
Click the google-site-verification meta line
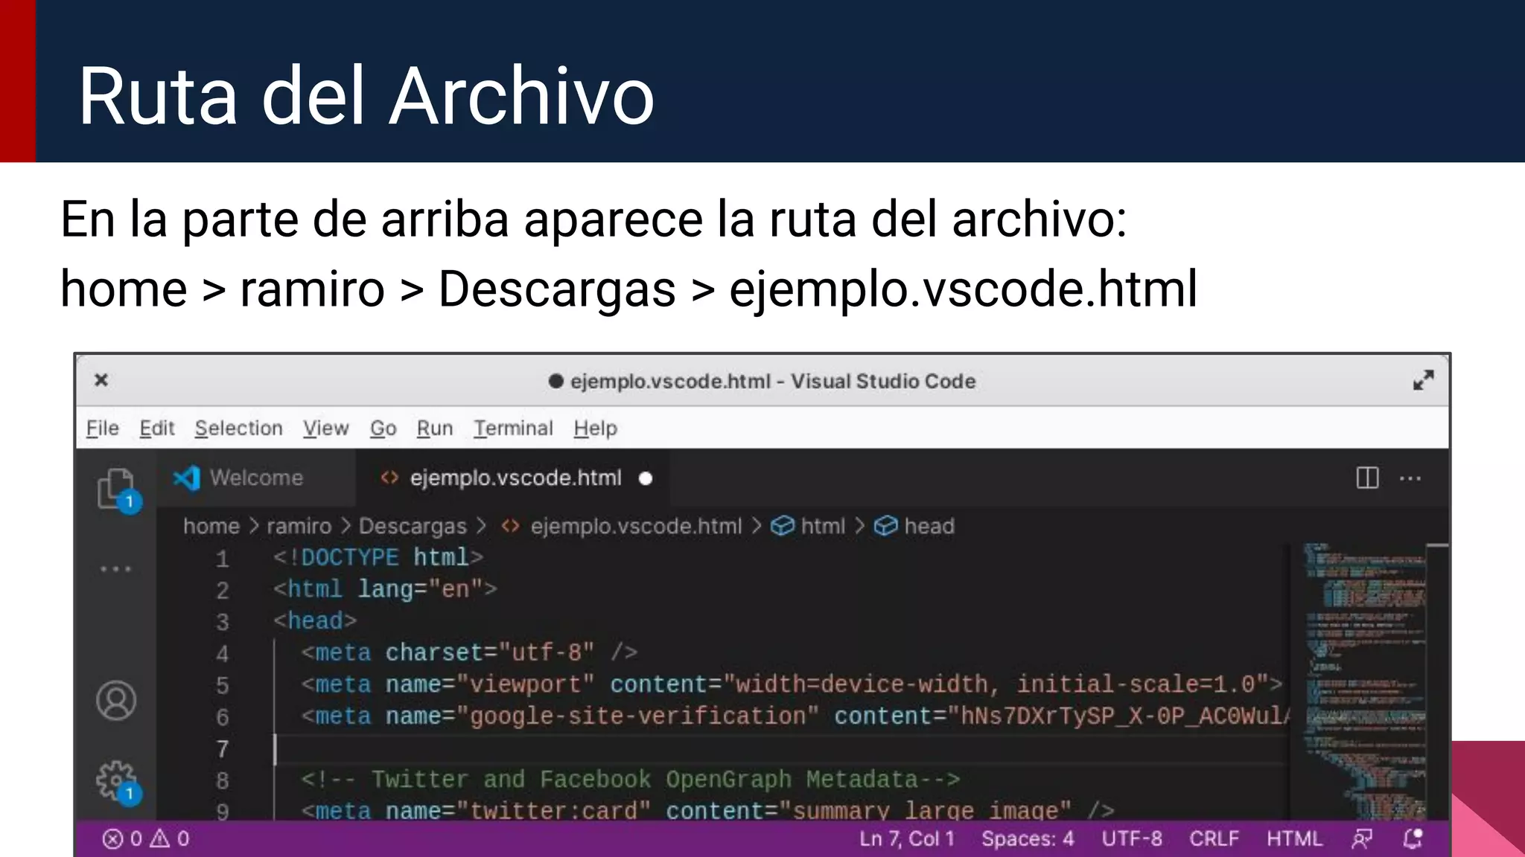coord(794,716)
